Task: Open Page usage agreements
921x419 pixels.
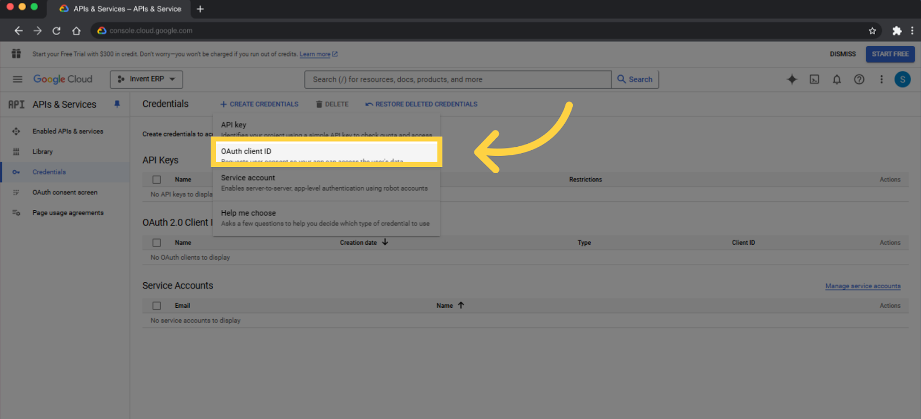Action: point(68,212)
